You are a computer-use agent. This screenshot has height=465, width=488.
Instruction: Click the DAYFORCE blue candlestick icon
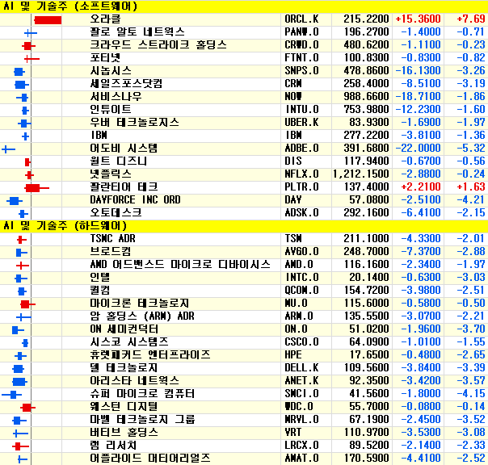[x=15, y=201]
